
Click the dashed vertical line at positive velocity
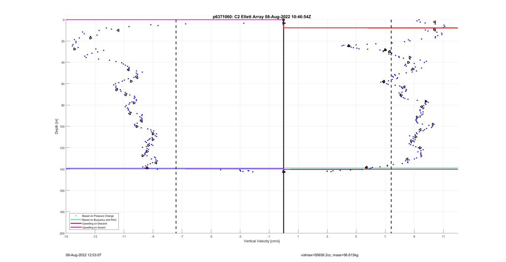pyautogui.click(x=391, y=126)
